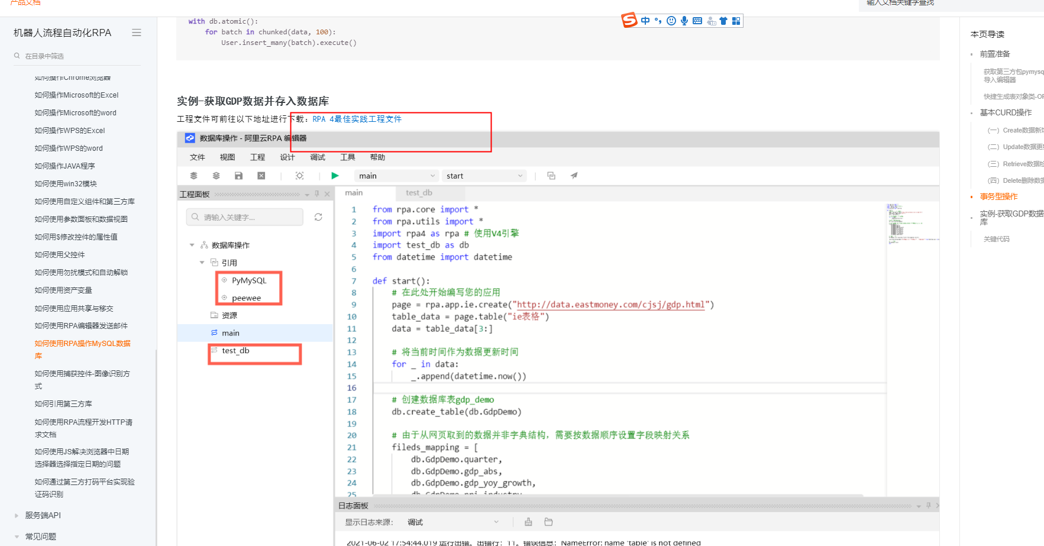Open the 文件 menu in RPA editor
The image size is (1044, 546).
tap(197, 157)
